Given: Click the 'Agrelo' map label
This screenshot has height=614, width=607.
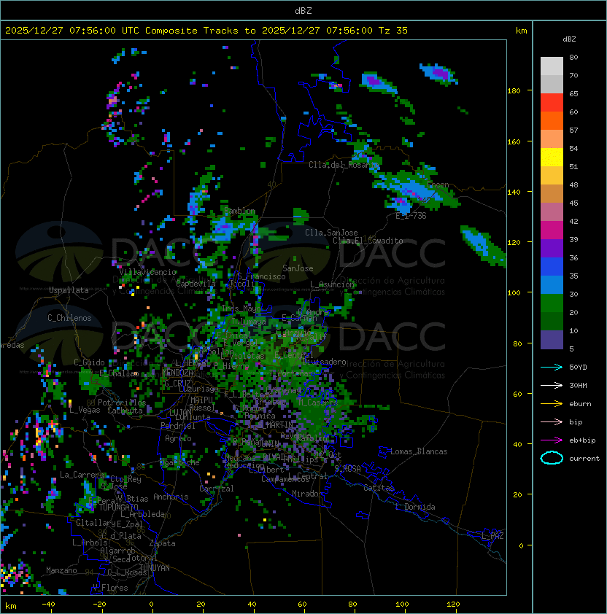Looking at the screenshot, I should (178, 438).
